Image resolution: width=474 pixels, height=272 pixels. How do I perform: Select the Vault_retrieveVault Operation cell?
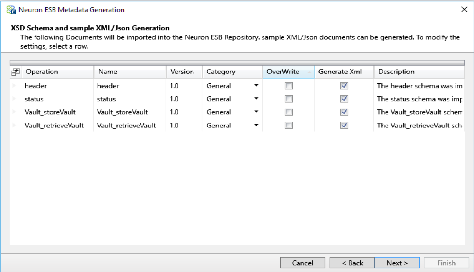[58, 125]
